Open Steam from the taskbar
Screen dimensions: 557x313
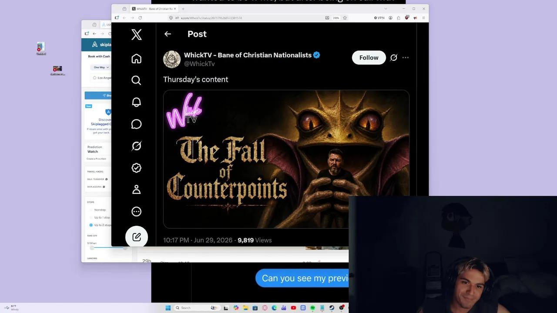click(x=332, y=308)
